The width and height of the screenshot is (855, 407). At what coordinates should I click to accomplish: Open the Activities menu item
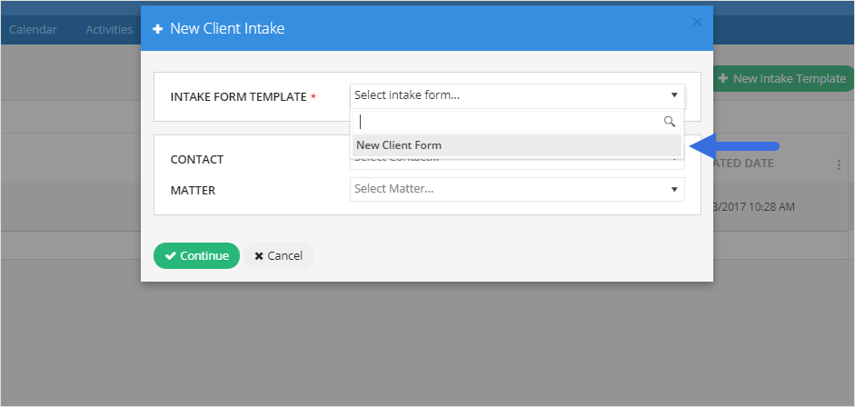pyautogui.click(x=109, y=29)
